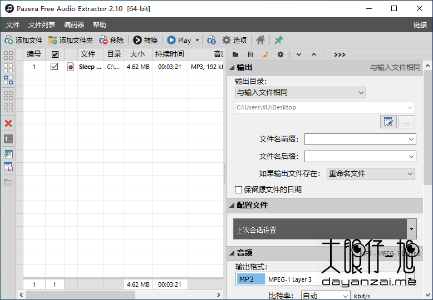Image resolution: width=433 pixels, height=300 pixels.
Task: Sort by 编号 column header
Action: point(34,54)
